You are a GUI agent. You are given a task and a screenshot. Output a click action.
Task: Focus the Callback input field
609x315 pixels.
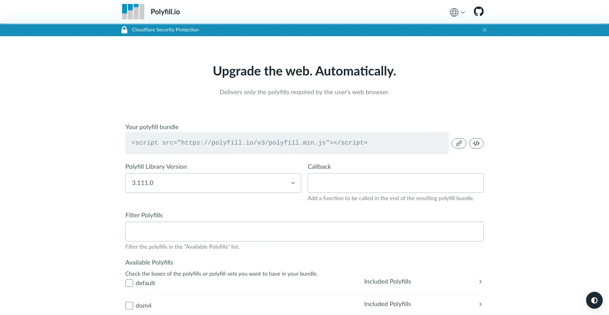point(396,183)
